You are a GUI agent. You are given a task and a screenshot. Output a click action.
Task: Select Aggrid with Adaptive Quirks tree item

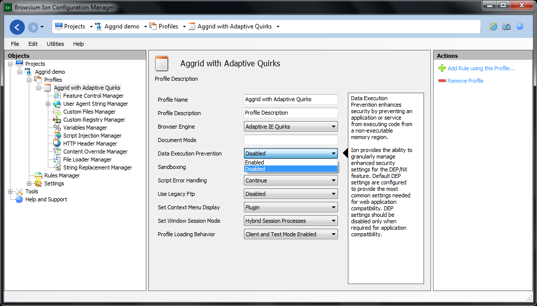[87, 88]
